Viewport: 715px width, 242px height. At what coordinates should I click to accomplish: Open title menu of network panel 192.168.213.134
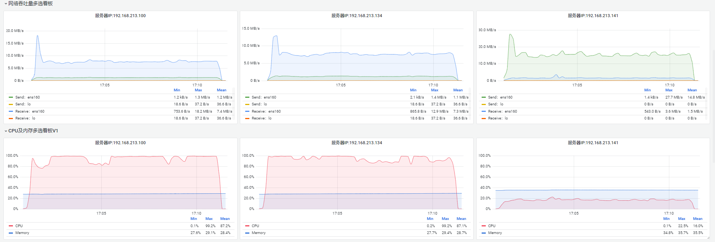point(357,16)
